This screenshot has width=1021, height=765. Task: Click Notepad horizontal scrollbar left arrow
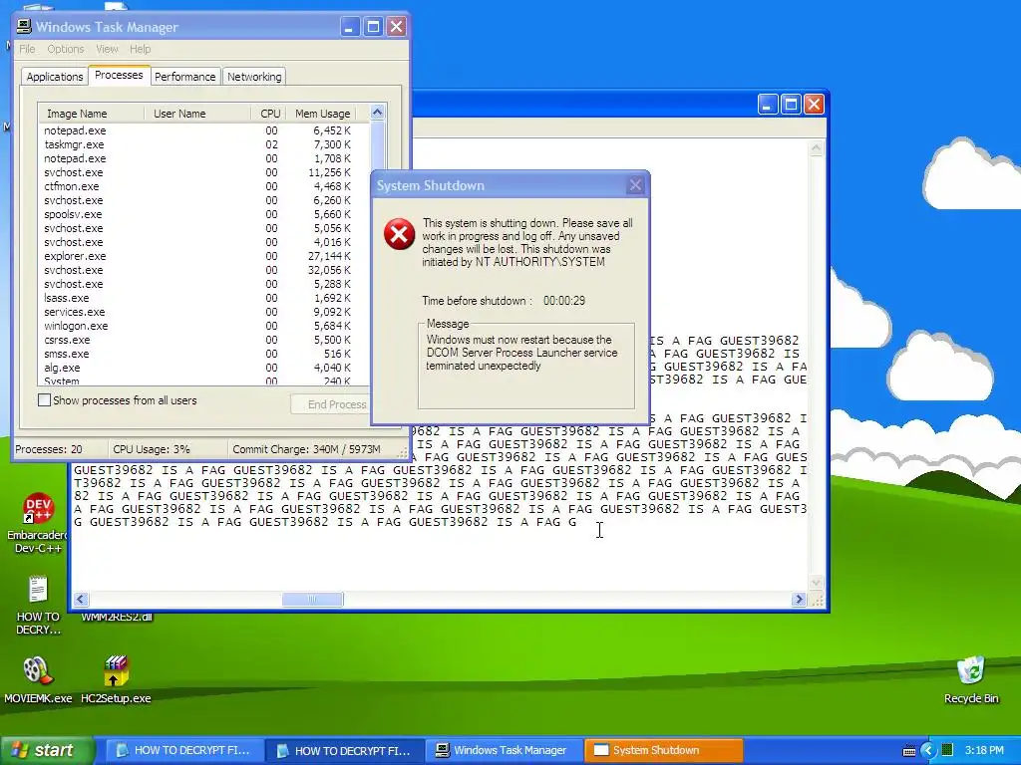click(81, 599)
